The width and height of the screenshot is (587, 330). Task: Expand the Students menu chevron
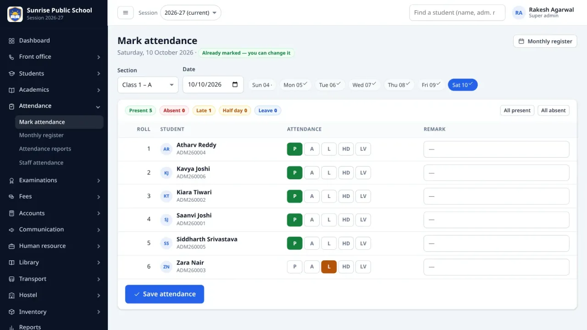tap(99, 73)
